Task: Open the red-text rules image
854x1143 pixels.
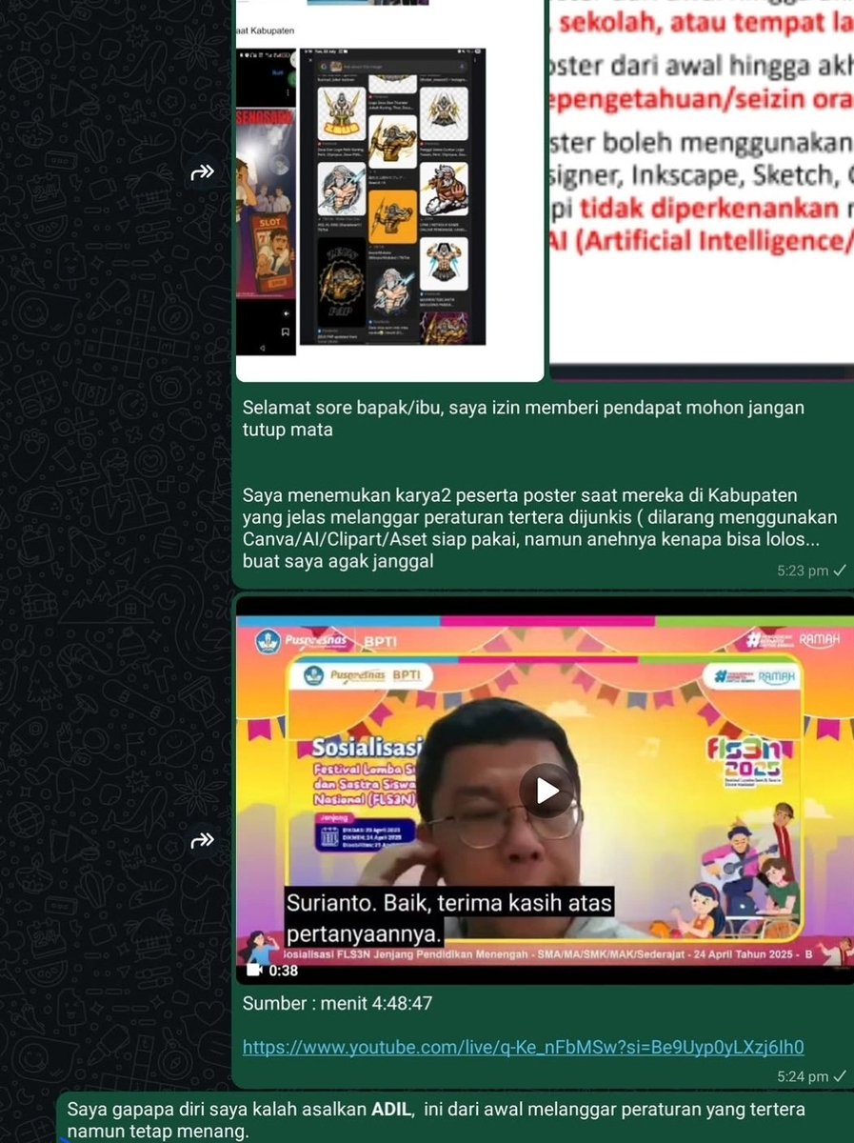Action: click(702, 190)
